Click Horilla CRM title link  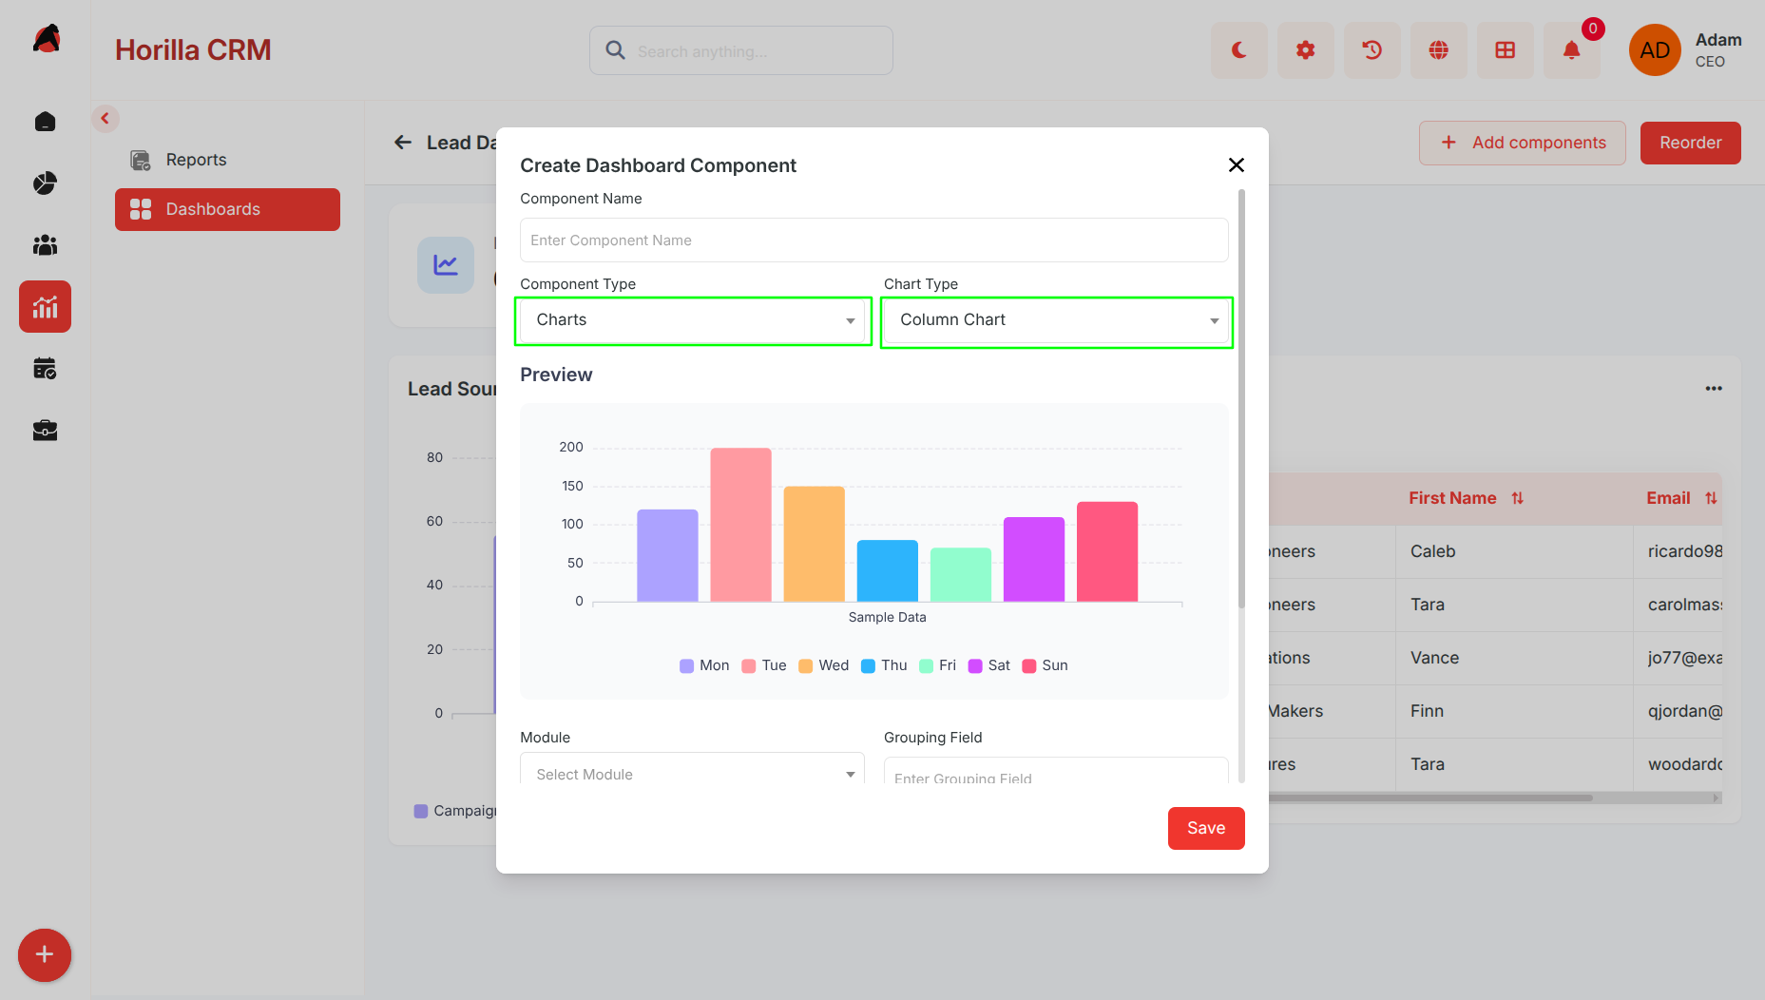[x=193, y=50]
